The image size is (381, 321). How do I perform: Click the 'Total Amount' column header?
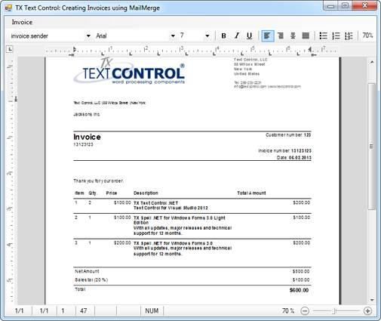pyautogui.click(x=251, y=193)
